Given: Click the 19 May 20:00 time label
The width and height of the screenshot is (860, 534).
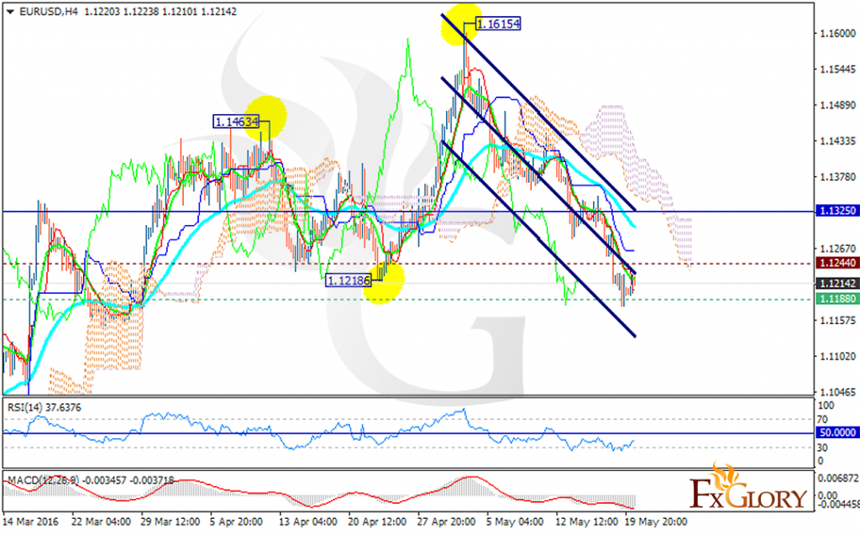Looking at the screenshot, I should coord(655,521).
